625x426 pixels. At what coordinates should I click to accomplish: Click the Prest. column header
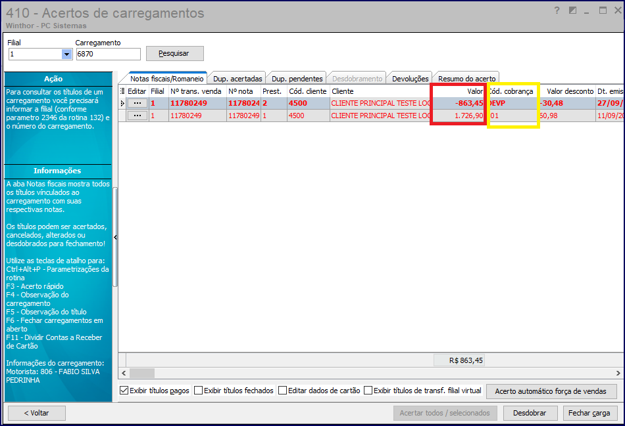(274, 91)
